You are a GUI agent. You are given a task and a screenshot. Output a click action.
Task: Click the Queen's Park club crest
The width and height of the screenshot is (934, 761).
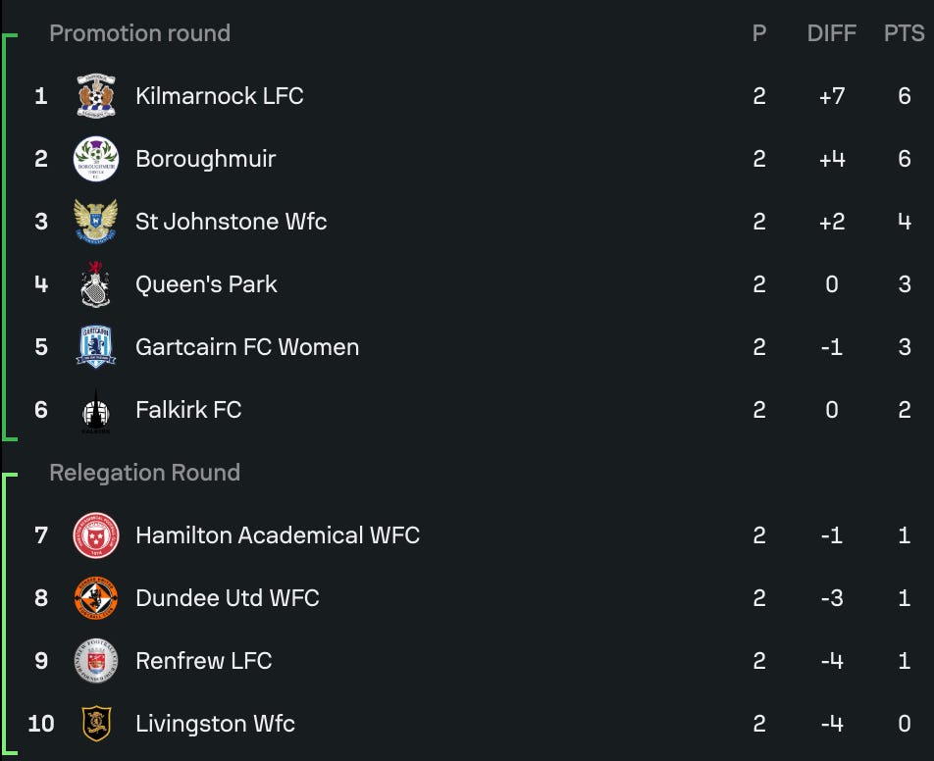click(x=96, y=284)
